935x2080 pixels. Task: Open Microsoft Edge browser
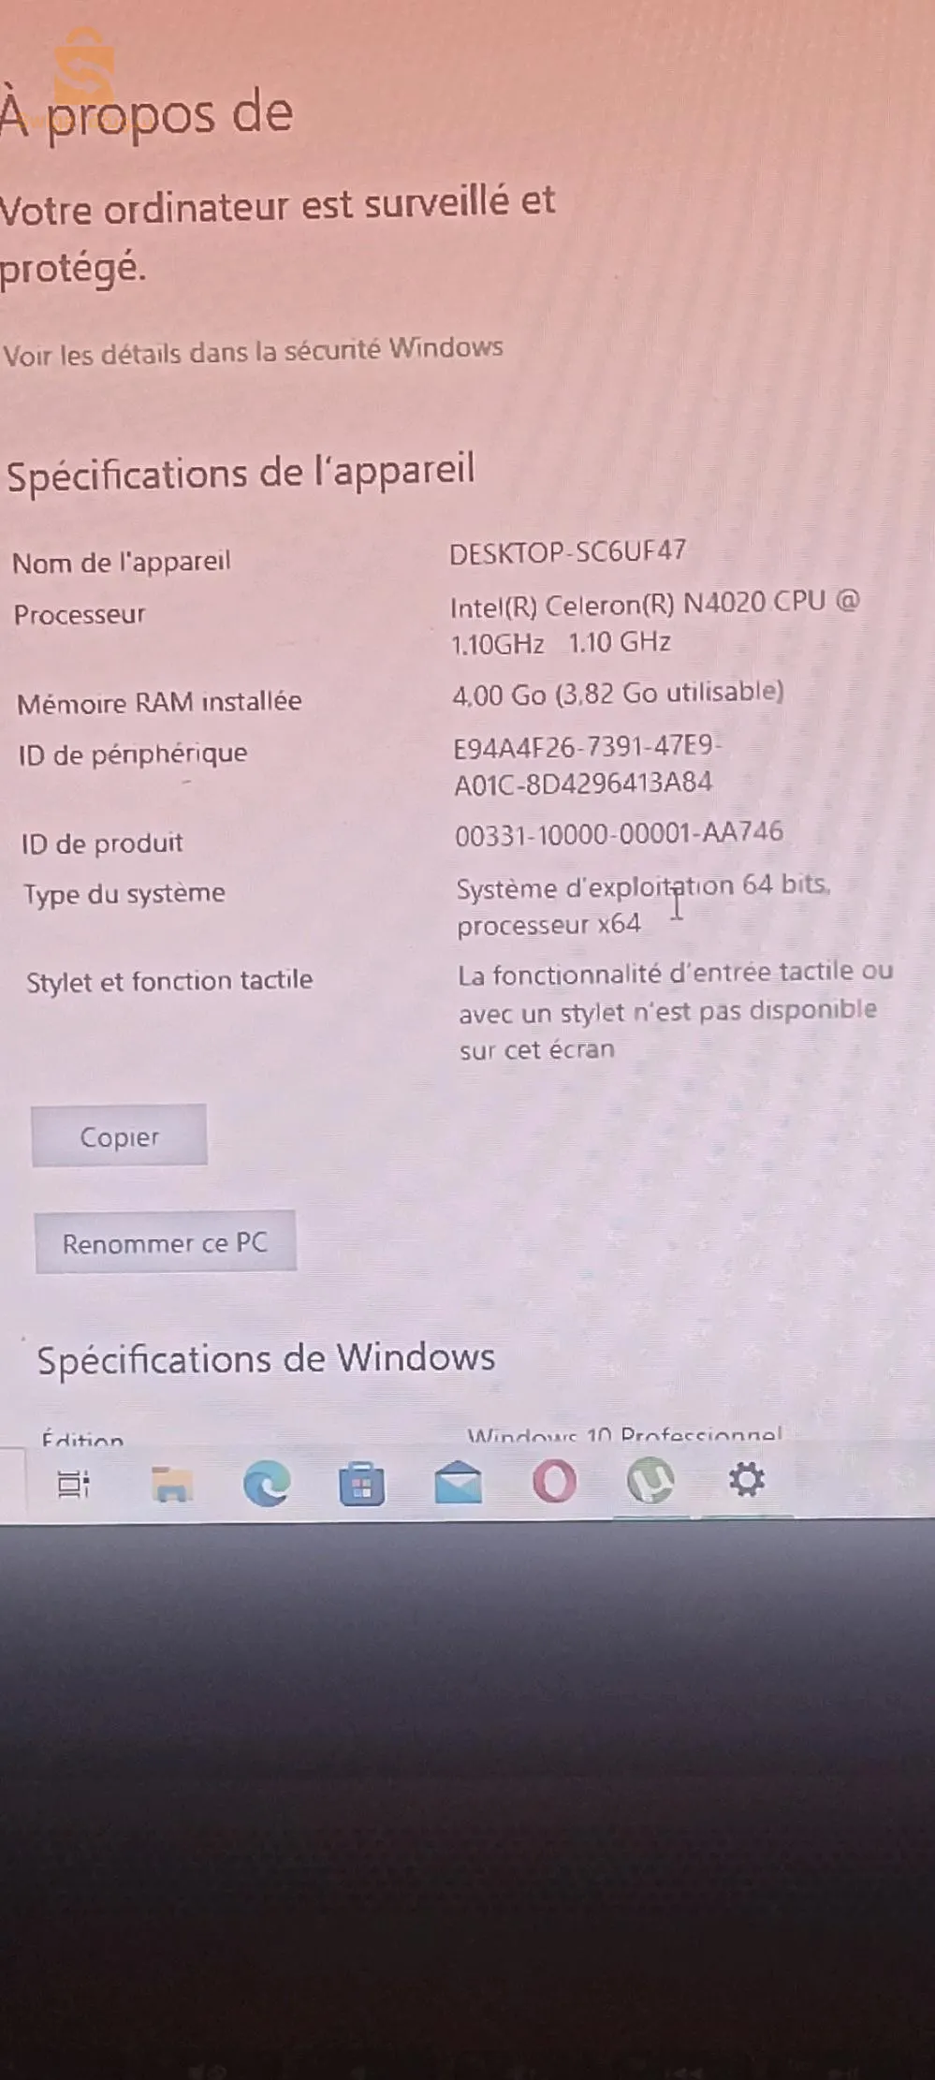tap(267, 1484)
